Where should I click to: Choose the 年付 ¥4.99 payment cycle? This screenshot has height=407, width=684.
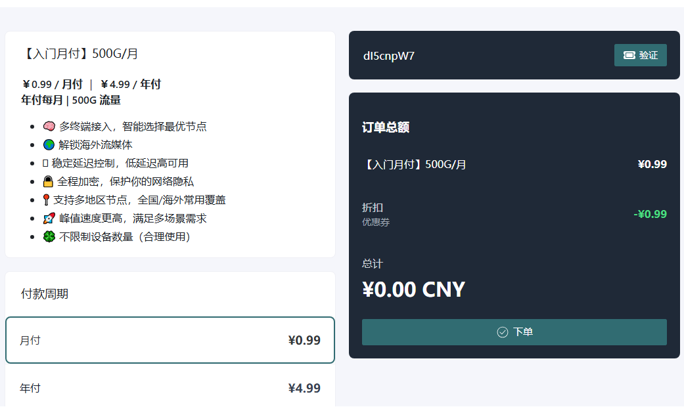pos(170,388)
